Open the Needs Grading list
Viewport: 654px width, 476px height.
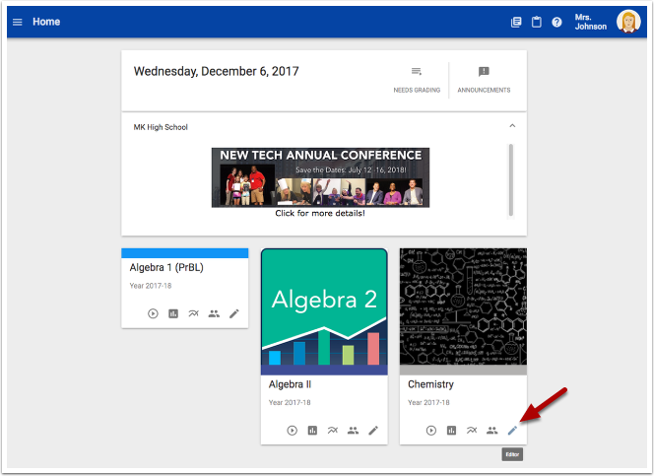point(417,80)
